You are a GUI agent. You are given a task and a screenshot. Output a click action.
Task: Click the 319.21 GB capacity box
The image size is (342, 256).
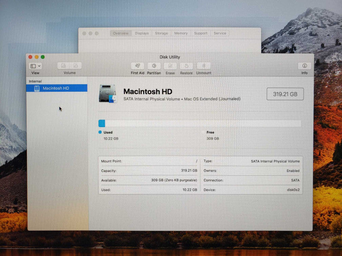click(x=285, y=94)
